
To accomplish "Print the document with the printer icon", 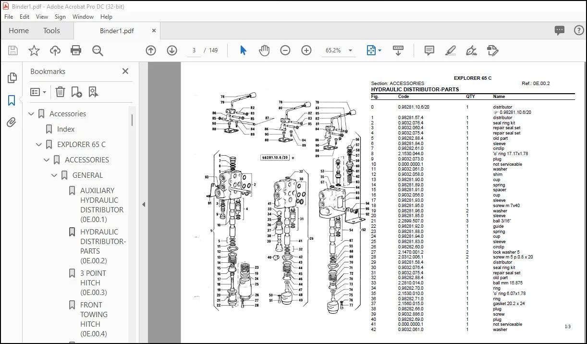I will [x=76, y=50].
